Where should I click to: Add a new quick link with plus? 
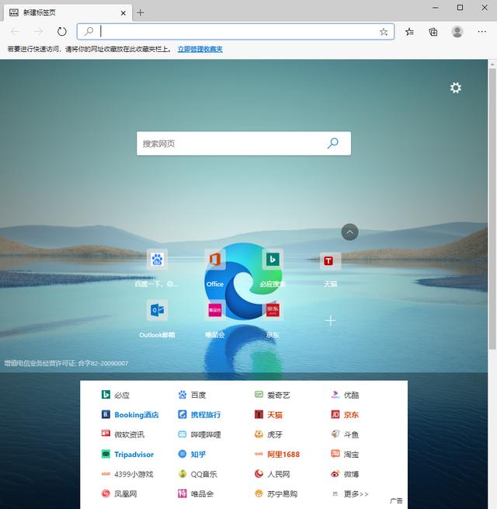click(x=330, y=320)
